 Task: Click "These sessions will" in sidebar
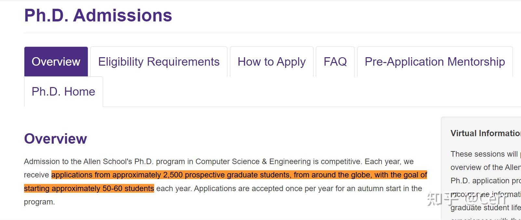click(484, 154)
